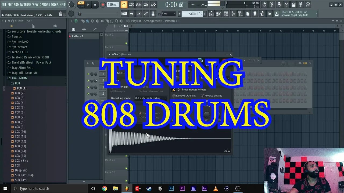Toggle PAT/SONG mode switch
This screenshot has height=193, width=344.
click(81, 5)
